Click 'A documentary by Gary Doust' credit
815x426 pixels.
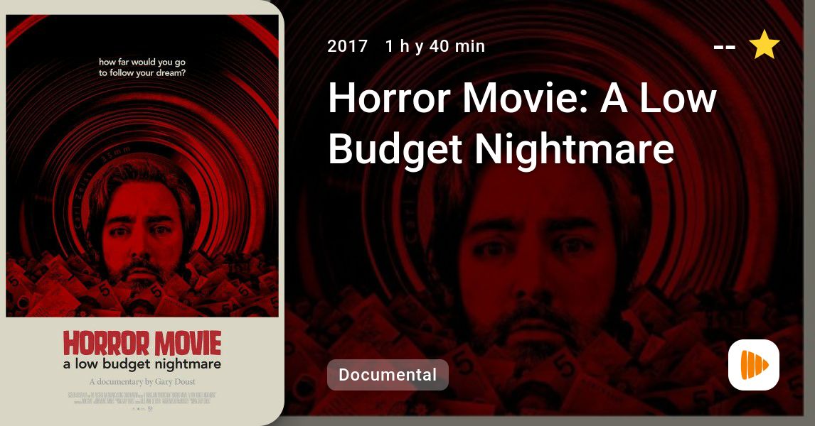[142, 381]
